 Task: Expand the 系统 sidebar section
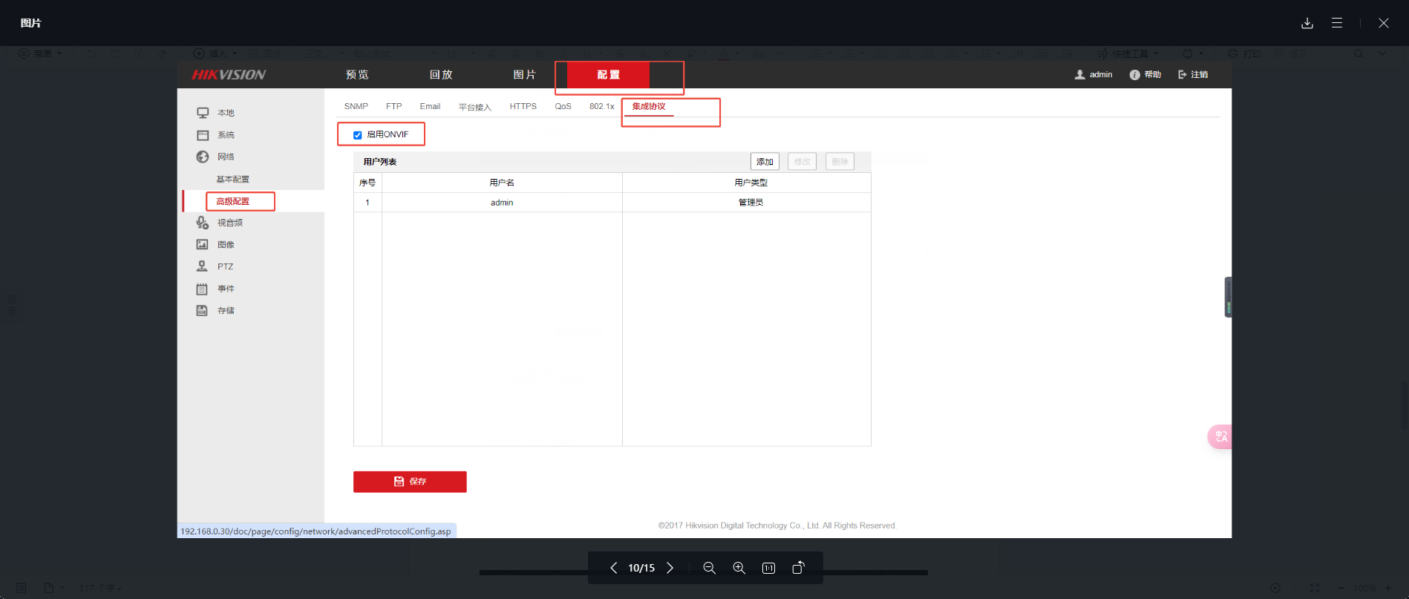226,135
